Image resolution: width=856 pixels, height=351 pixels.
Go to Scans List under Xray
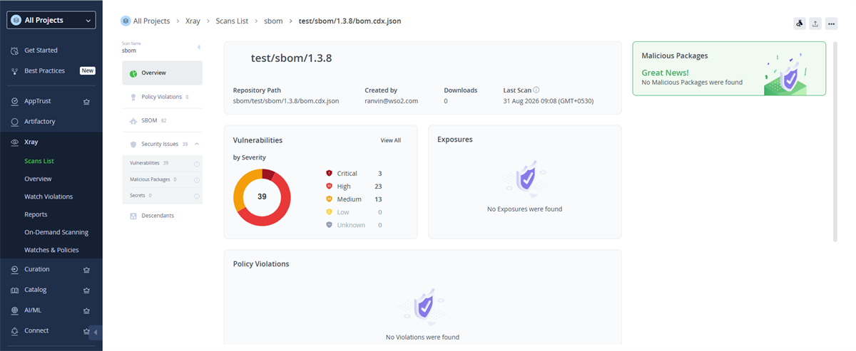(x=39, y=161)
